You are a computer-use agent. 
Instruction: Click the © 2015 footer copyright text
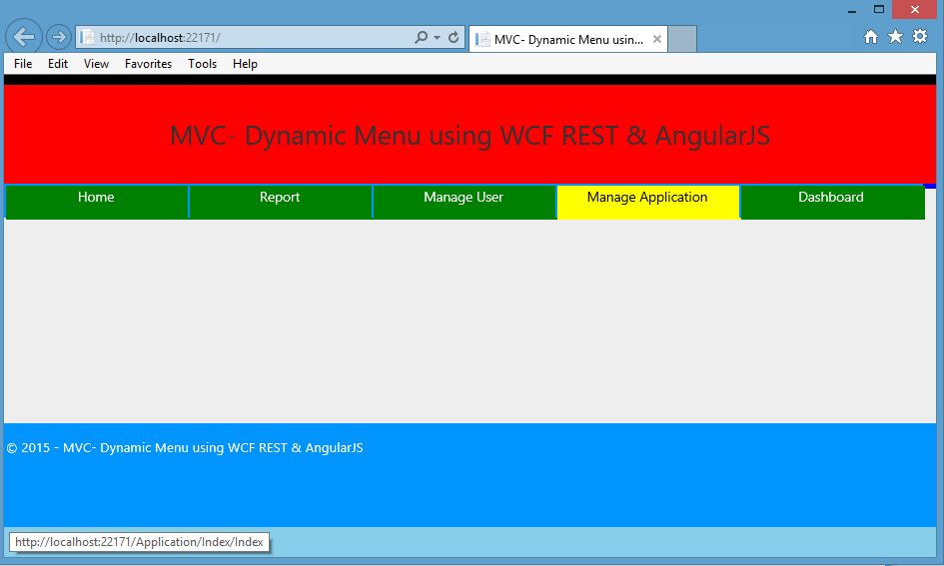pyautogui.click(x=185, y=448)
